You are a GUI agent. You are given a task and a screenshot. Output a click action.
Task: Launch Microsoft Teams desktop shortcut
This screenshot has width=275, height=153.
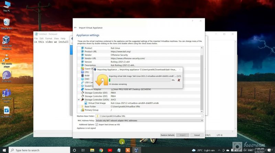(7, 96)
